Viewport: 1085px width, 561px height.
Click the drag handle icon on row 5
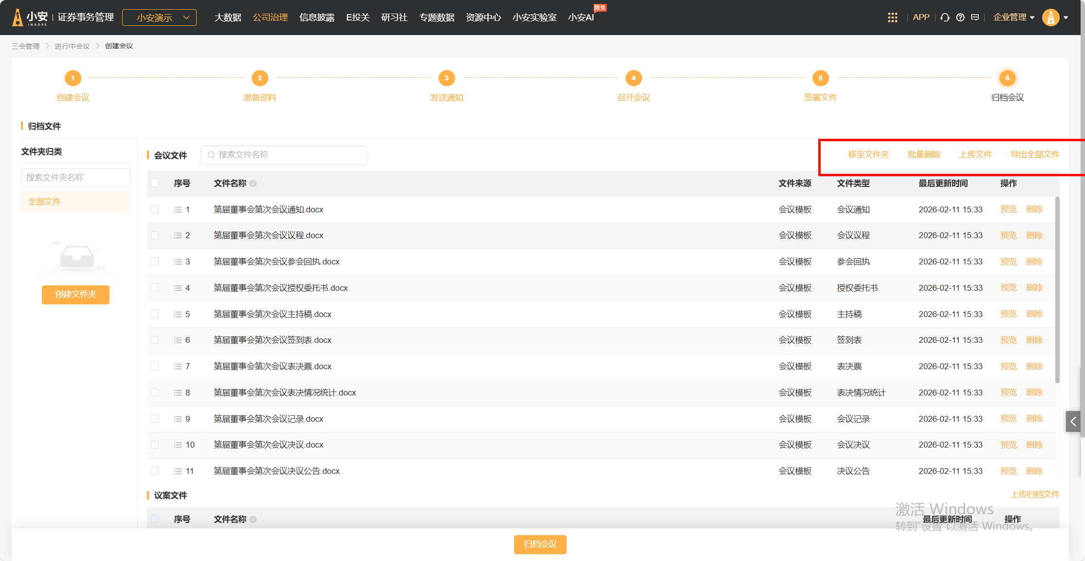click(x=178, y=314)
